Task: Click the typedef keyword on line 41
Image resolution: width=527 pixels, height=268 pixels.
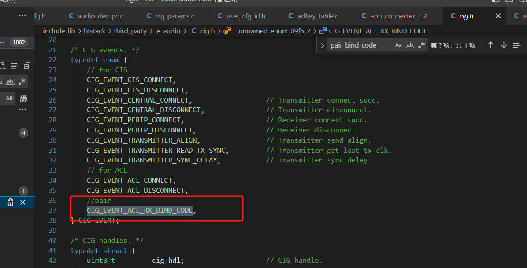Action: point(85,251)
